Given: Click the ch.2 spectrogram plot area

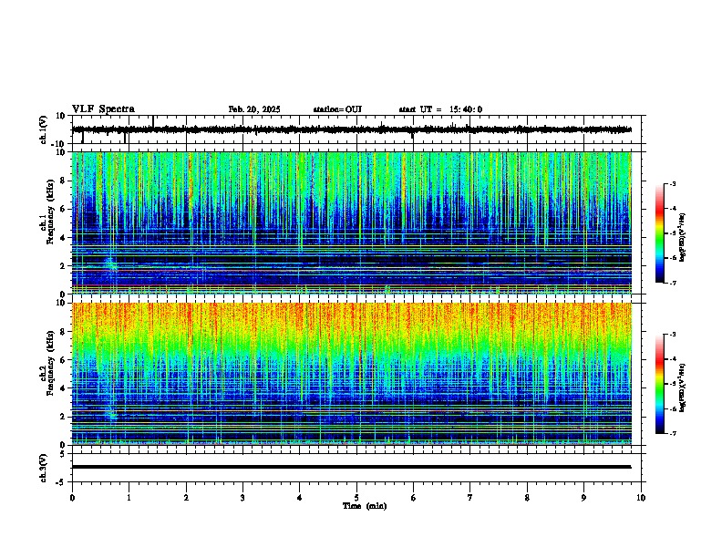Looking at the screenshot, I should click(x=352, y=374).
